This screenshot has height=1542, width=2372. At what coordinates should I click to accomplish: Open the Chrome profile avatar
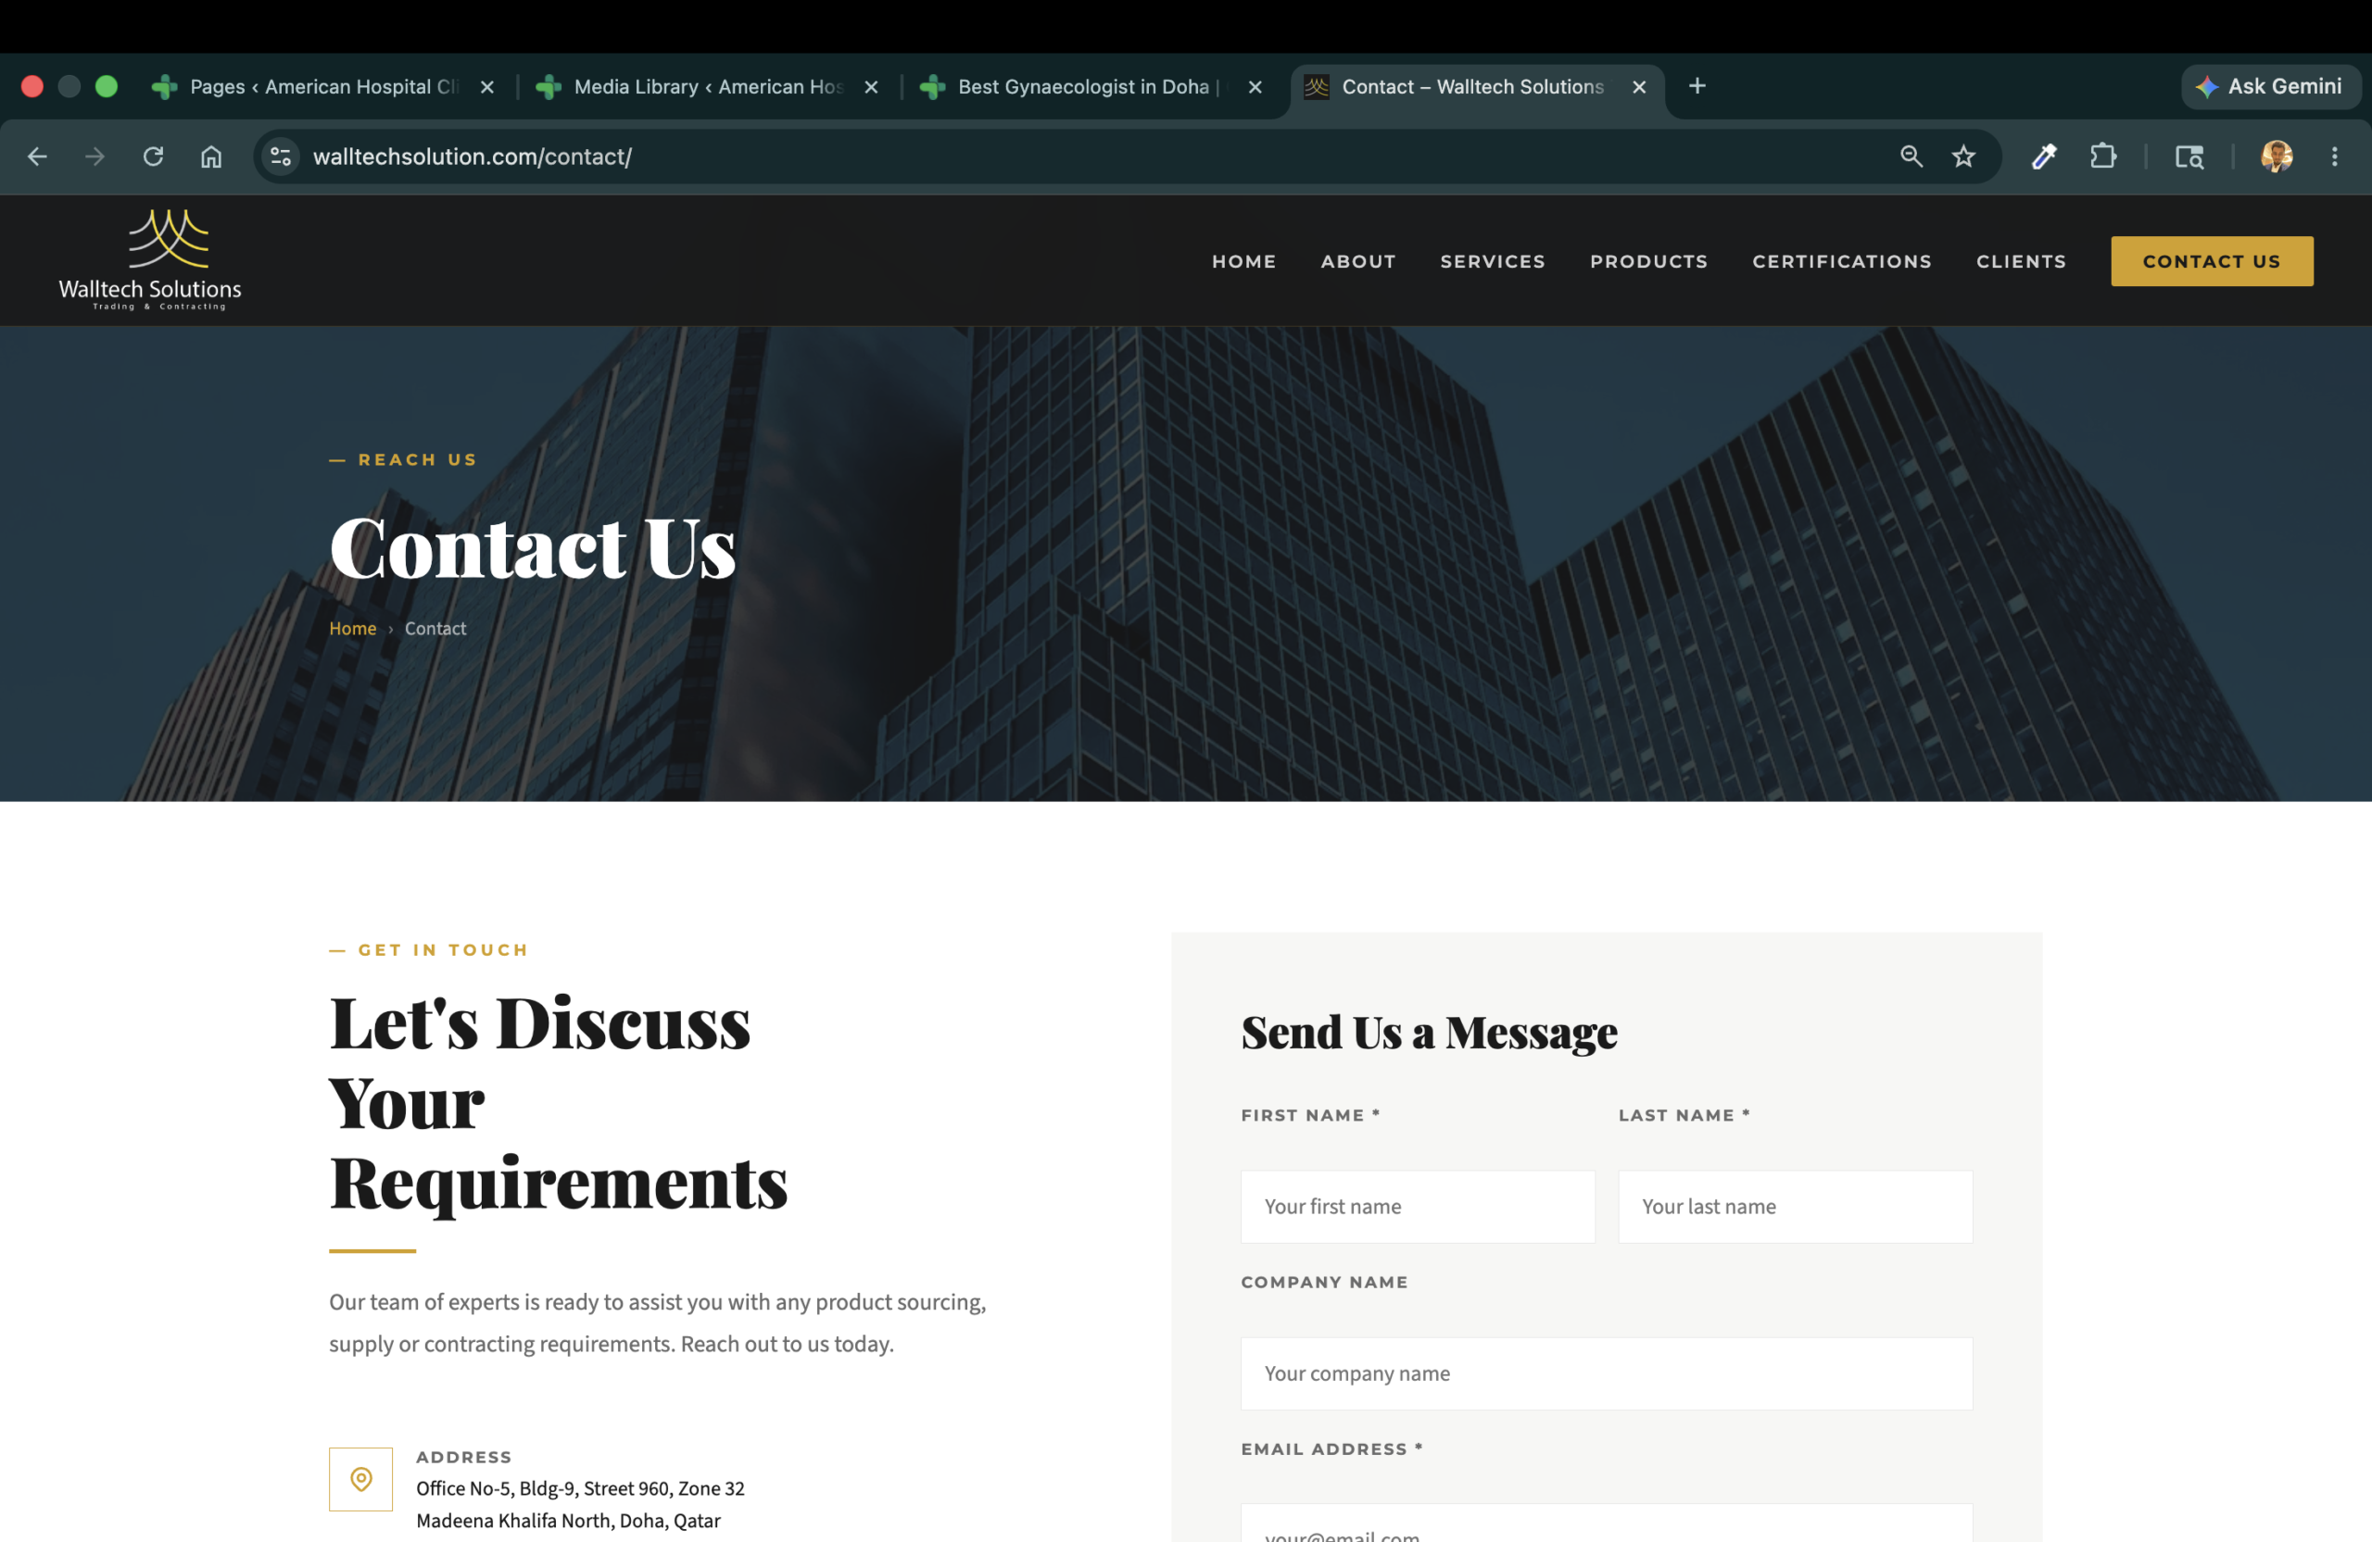pyautogui.click(x=2277, y=157)
